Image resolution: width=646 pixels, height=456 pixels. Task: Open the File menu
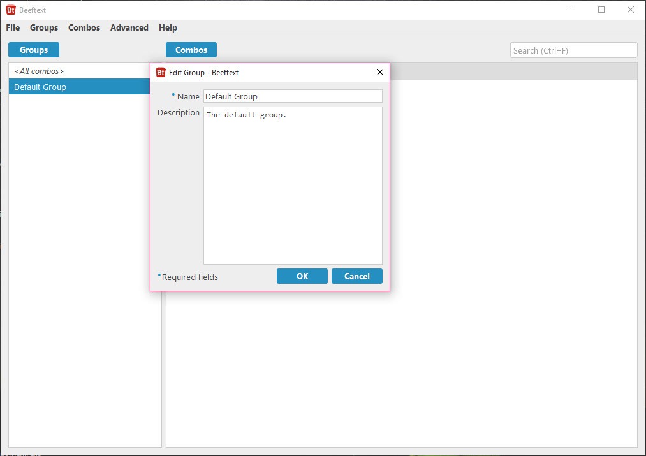(x=13, y=27)
